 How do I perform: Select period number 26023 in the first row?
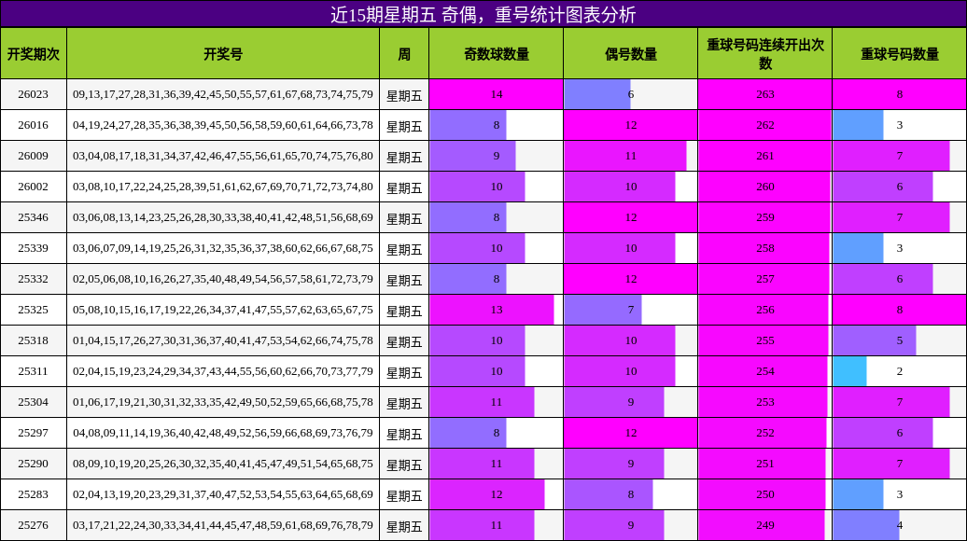[x=35, y=93]
